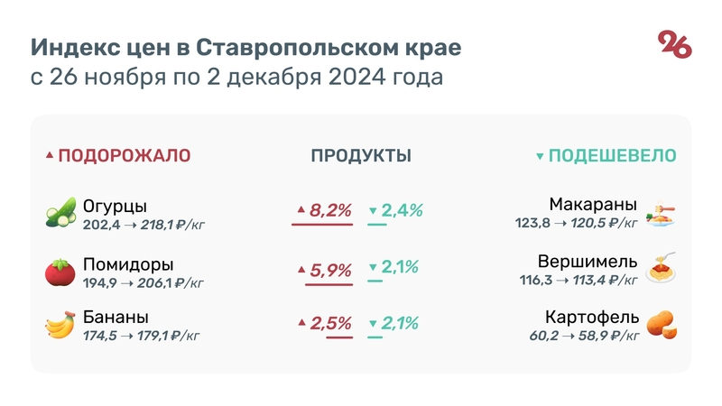Select the ПОДОРОЖАЛО column heading

[x=124, y=155]
